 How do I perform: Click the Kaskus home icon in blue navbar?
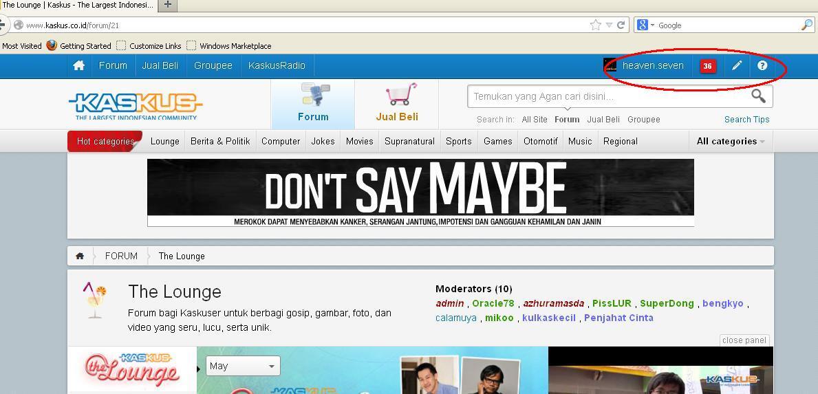tap(79, 66)
